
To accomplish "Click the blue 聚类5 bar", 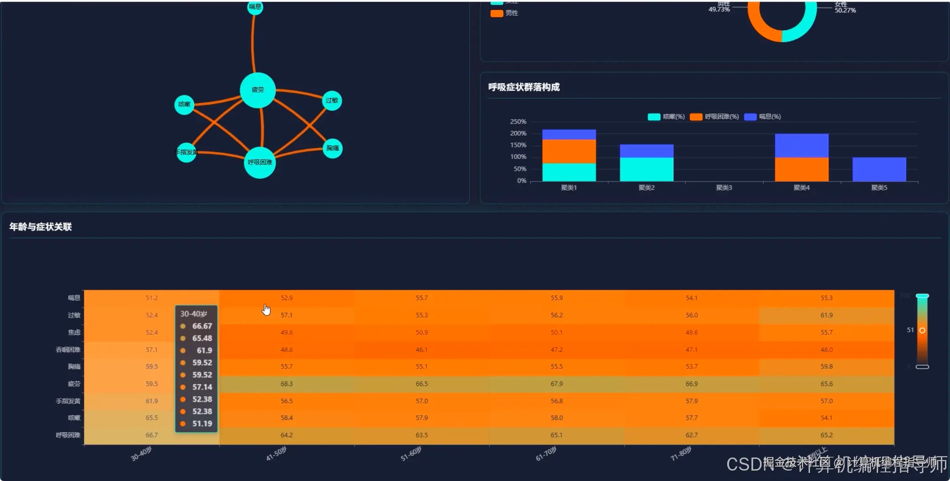I will click(879, 169).
